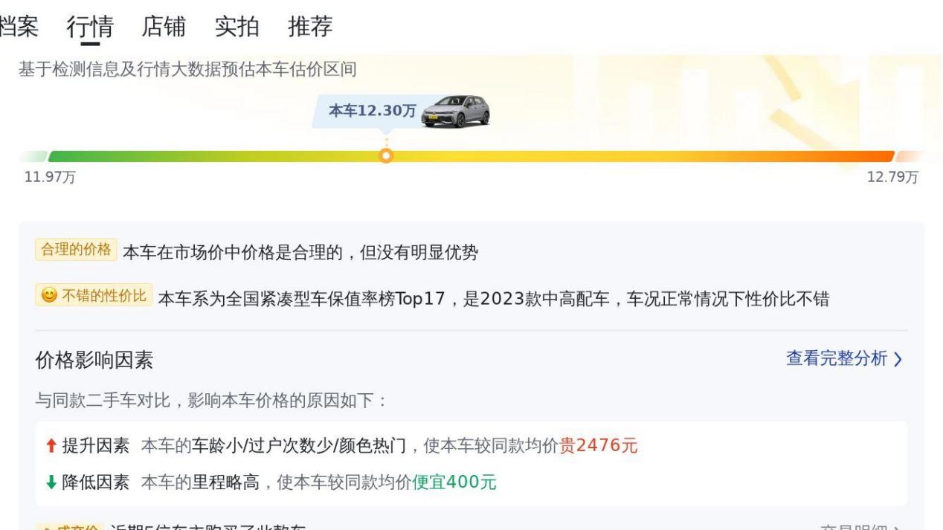This screenshot has width=943, height=530.
Task: Click the 便宜400元 green price text
Action: (454, 482)
